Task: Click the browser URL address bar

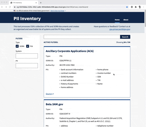Action: click(x=71, y=7)
